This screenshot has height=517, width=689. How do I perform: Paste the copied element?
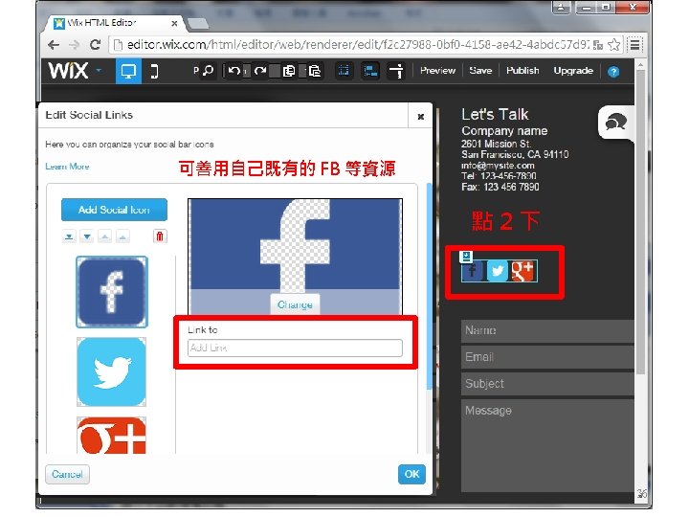coord(315,71)
